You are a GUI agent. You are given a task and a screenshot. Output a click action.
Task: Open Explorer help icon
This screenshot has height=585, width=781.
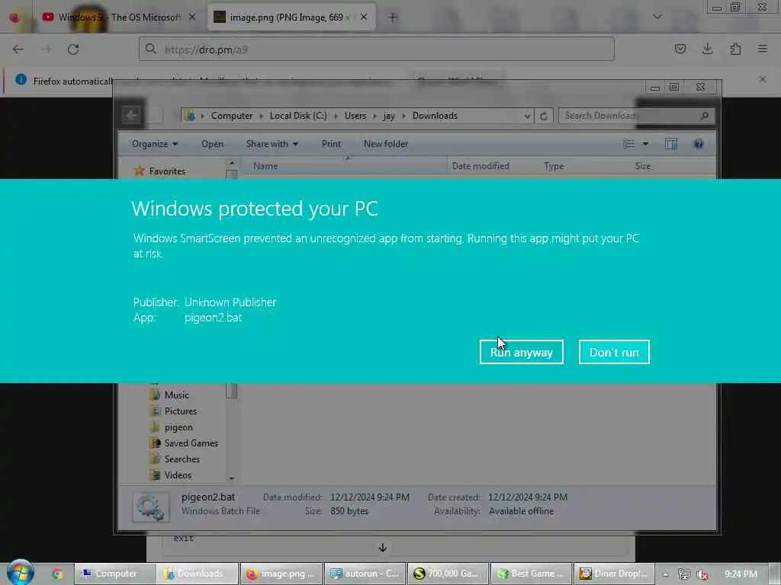click(x=699, y=144)
